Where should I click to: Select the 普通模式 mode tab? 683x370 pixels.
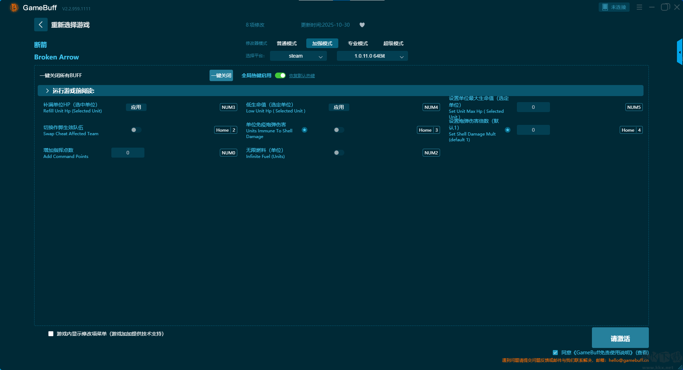click(x=287, y=43)
